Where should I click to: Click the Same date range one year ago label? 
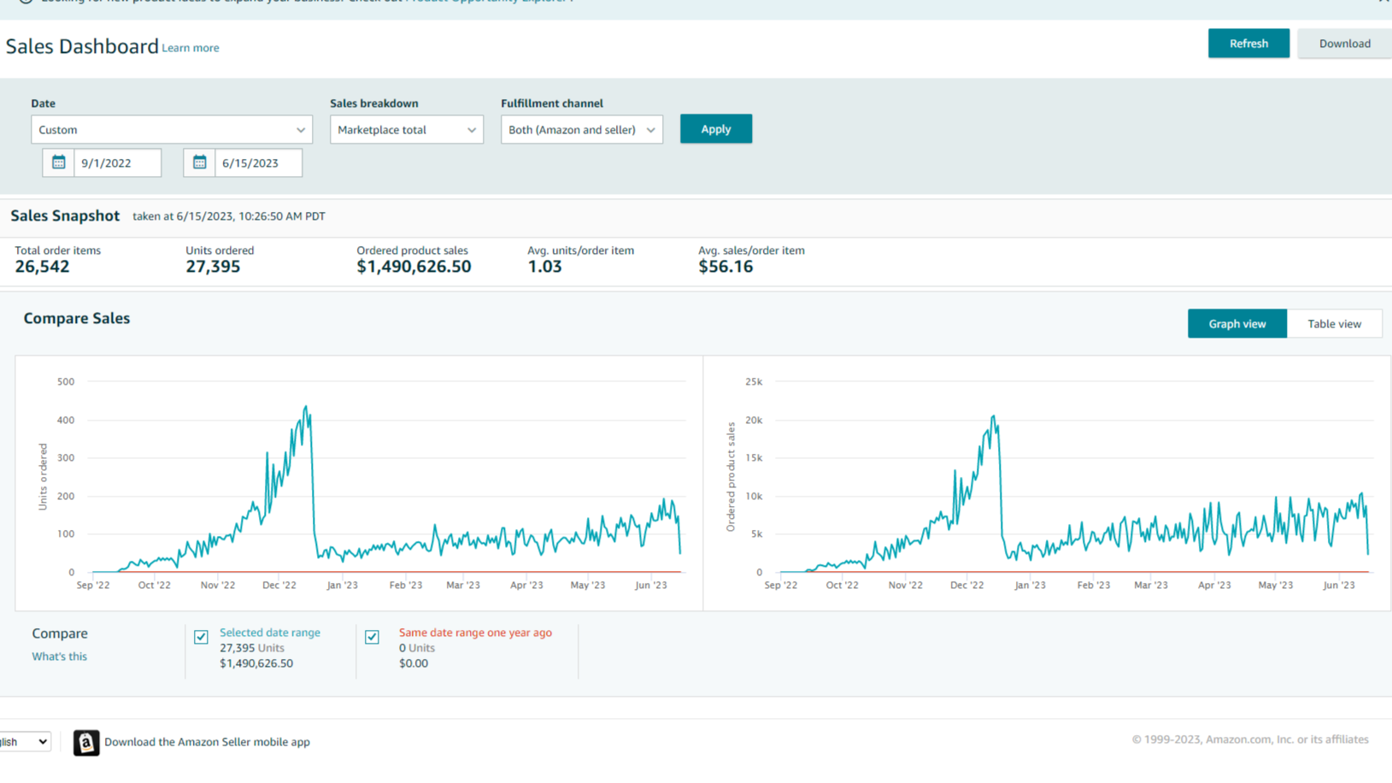475,633
